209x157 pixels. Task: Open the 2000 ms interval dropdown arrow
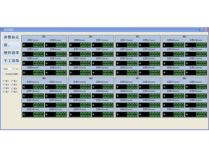click(x=13, y=69)
